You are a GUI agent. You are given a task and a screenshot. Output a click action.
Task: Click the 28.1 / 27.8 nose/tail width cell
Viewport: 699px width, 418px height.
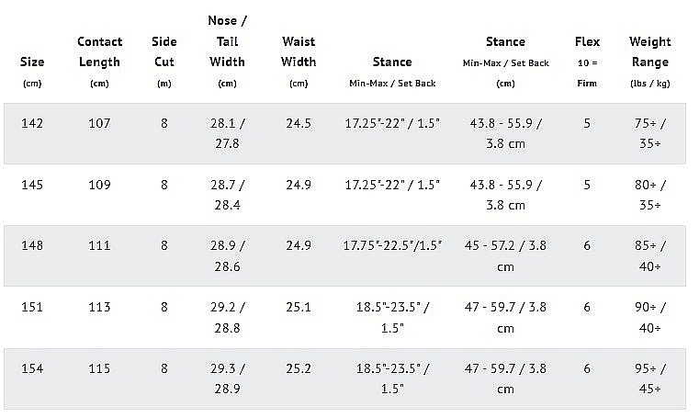click(x=227, y=133)
